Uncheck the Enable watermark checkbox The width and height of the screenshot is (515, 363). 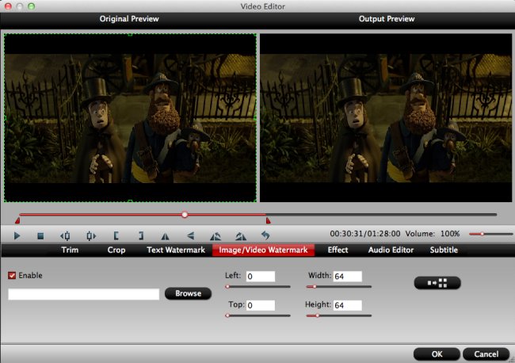[12, 275]
